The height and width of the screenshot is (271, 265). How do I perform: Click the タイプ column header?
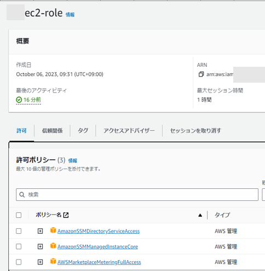coord(222,215)
